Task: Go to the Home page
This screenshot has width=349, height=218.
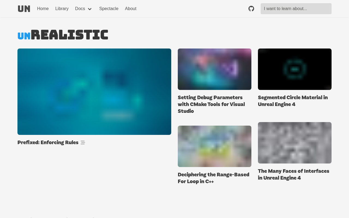Action: click(x=43, y=9)
